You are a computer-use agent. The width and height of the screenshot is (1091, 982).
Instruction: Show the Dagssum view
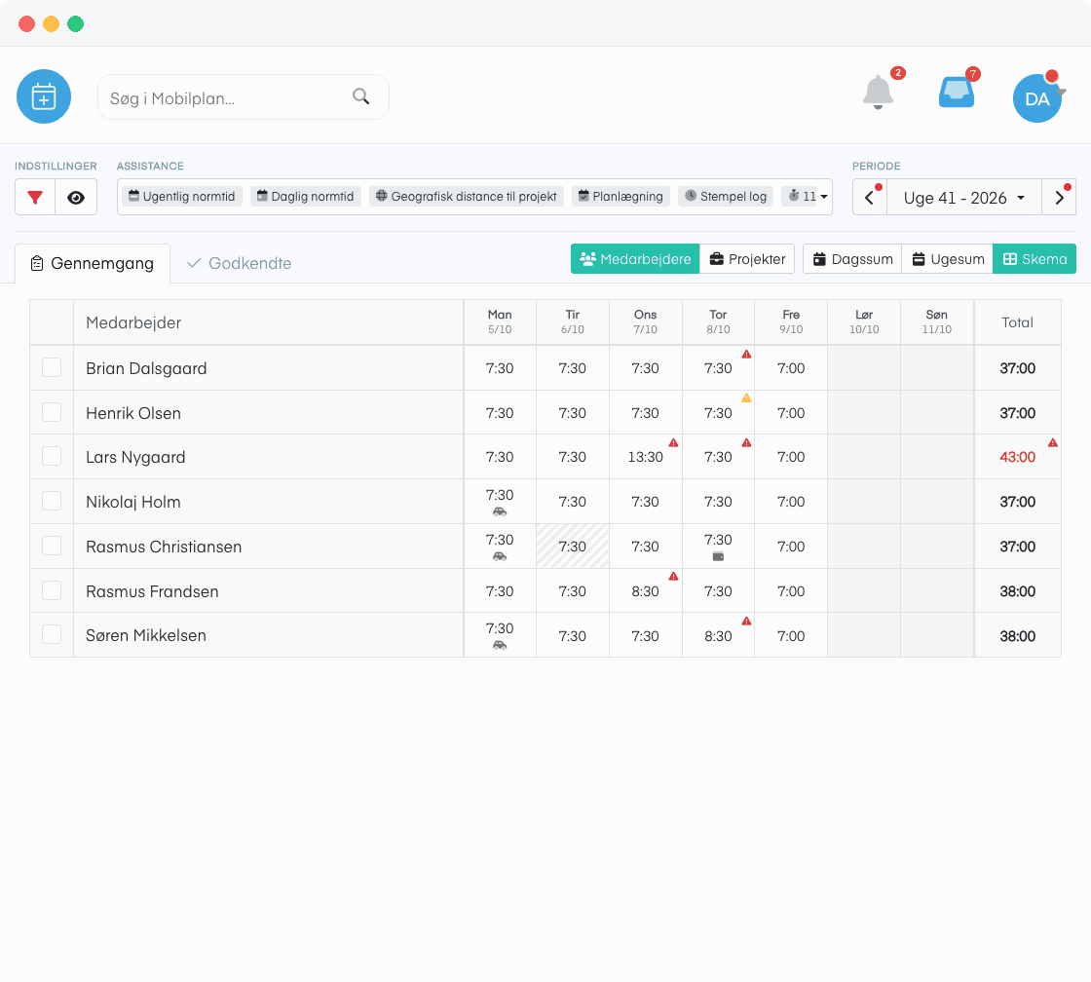852,259
